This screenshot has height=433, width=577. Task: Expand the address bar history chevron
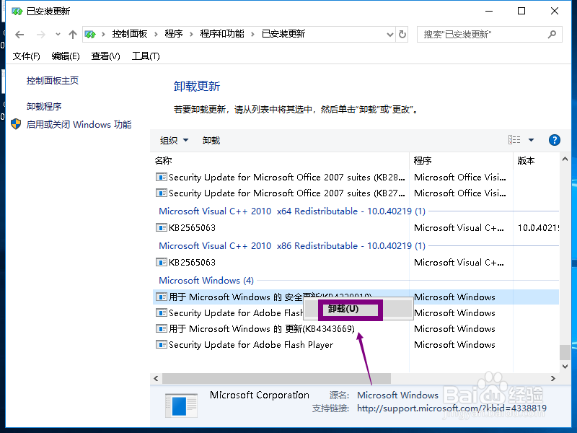tap(389, 34)
